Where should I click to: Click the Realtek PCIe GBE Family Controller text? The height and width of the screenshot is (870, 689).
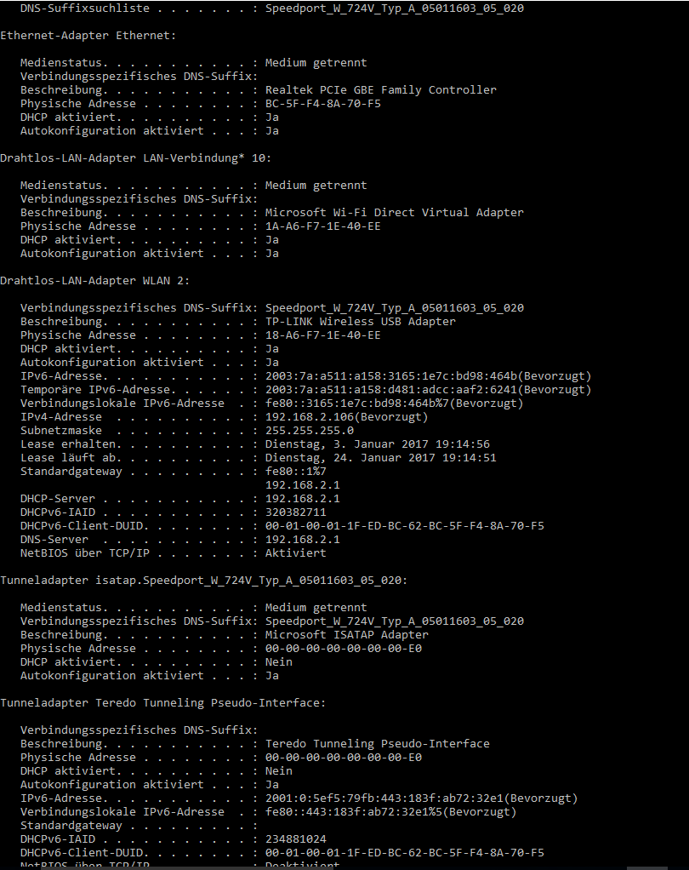coord(381,90)
